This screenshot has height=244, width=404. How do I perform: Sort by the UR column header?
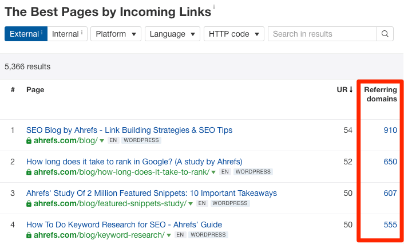(x=344, y=89)
